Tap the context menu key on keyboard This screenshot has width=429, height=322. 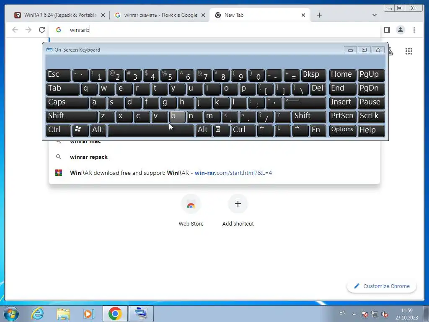[x=221, y=130]
